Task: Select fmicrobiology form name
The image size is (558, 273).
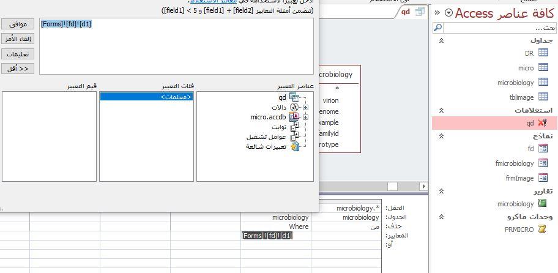Action: [515, 163]
